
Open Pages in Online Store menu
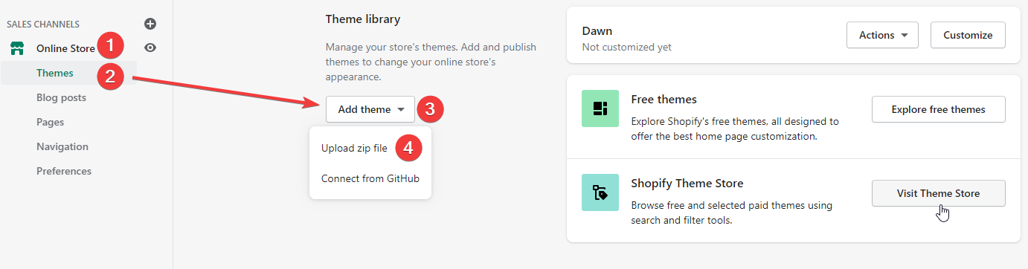50,122
